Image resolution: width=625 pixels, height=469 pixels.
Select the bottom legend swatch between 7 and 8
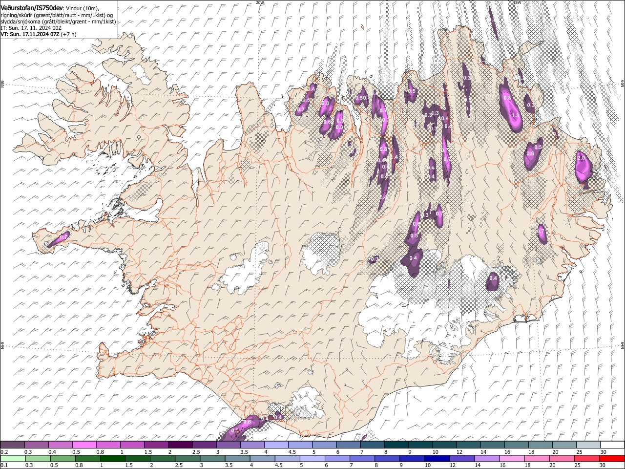coord(362,459)
